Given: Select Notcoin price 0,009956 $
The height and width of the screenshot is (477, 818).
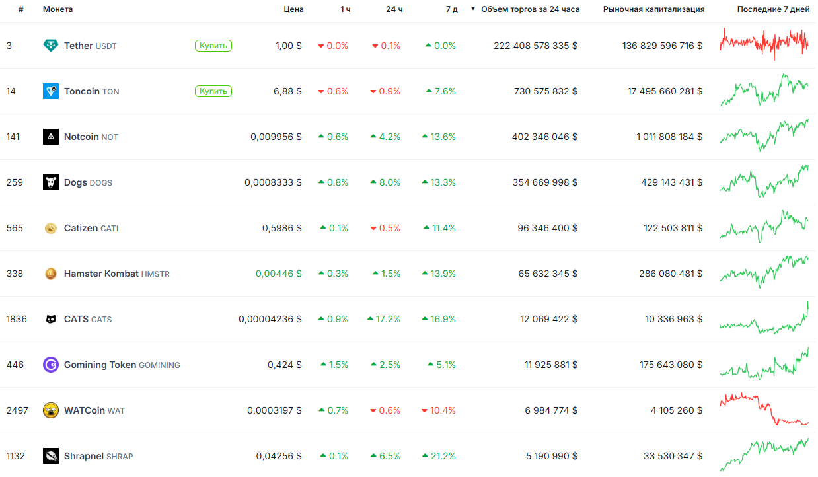Looking at the screenshot, I should tap(276, 137).
